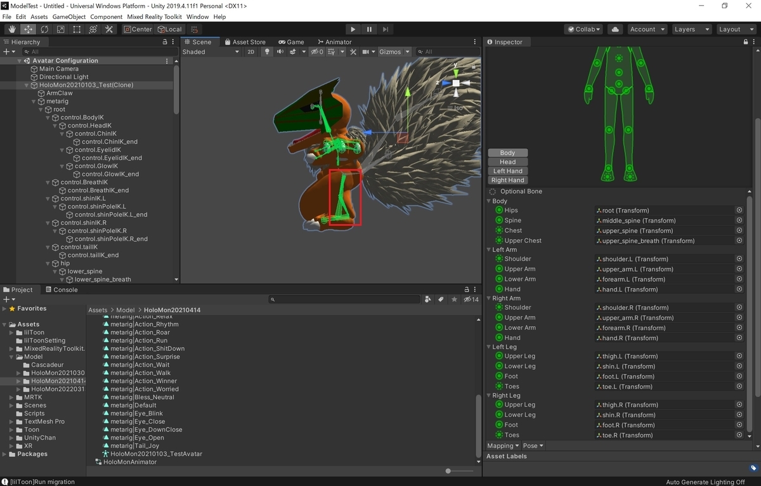Select the Scale tool

pyautogui.click(x=61, y=29)
